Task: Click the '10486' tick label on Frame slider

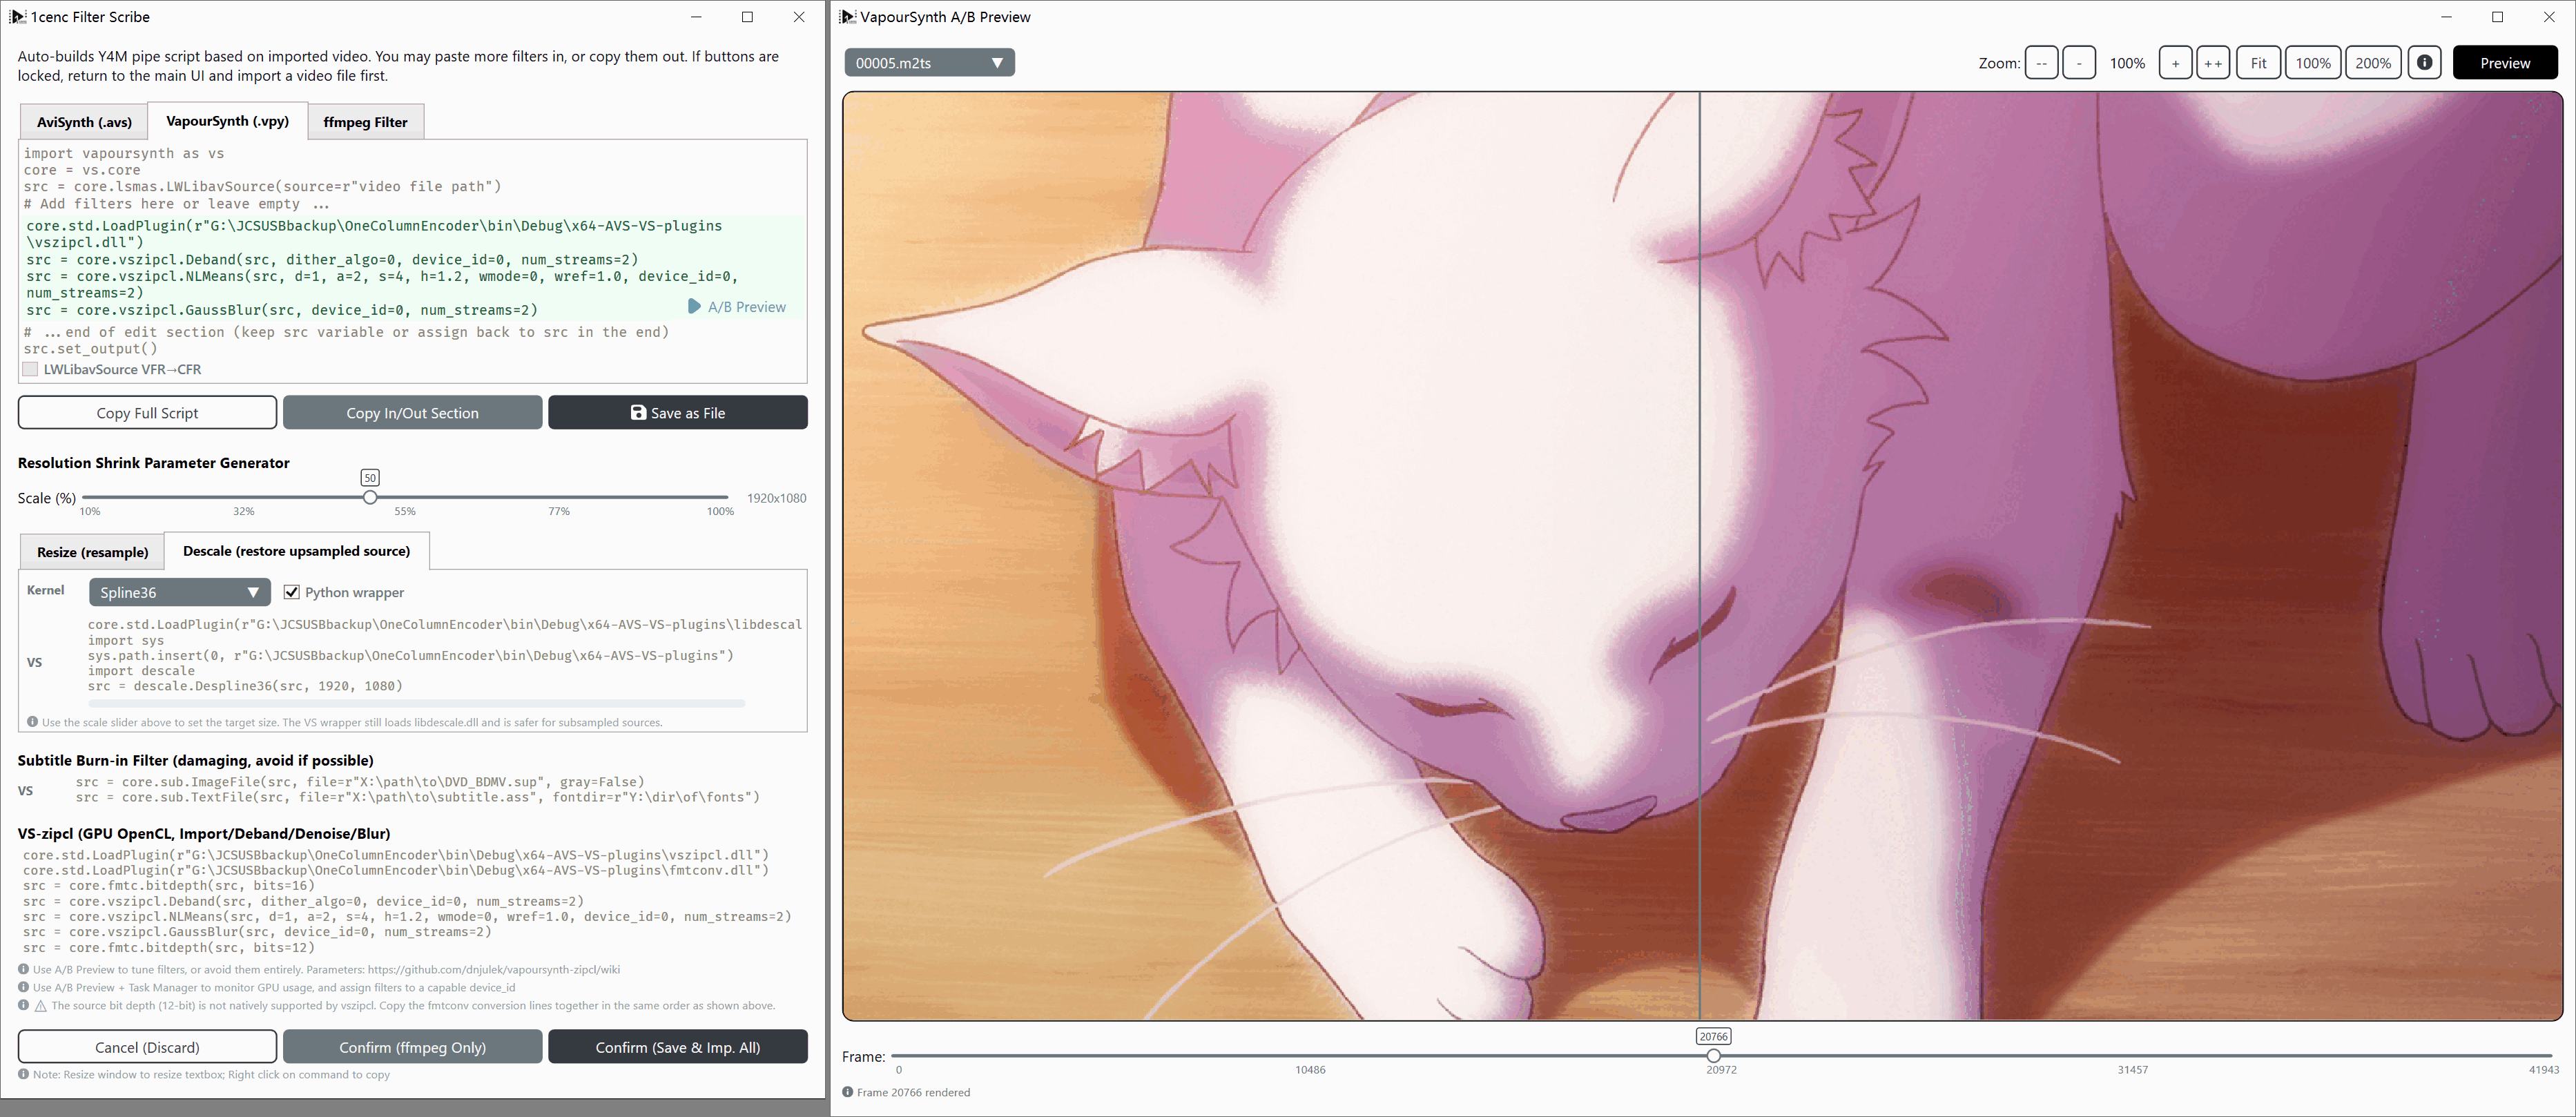Action: point(1310,1070)
